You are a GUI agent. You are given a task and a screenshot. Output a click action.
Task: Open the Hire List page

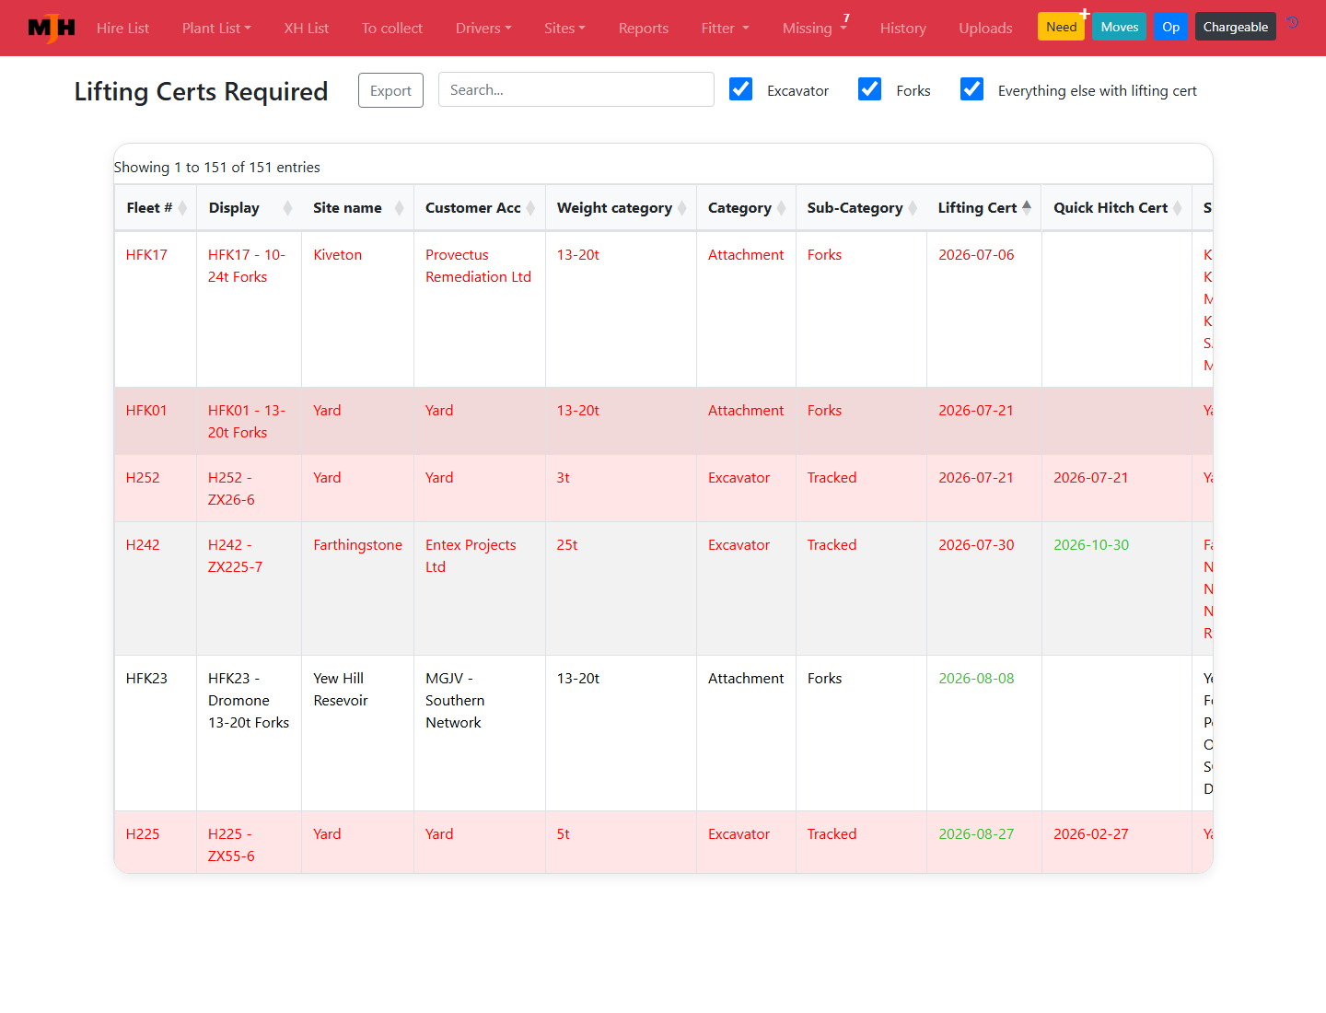(x=122, y=29)
